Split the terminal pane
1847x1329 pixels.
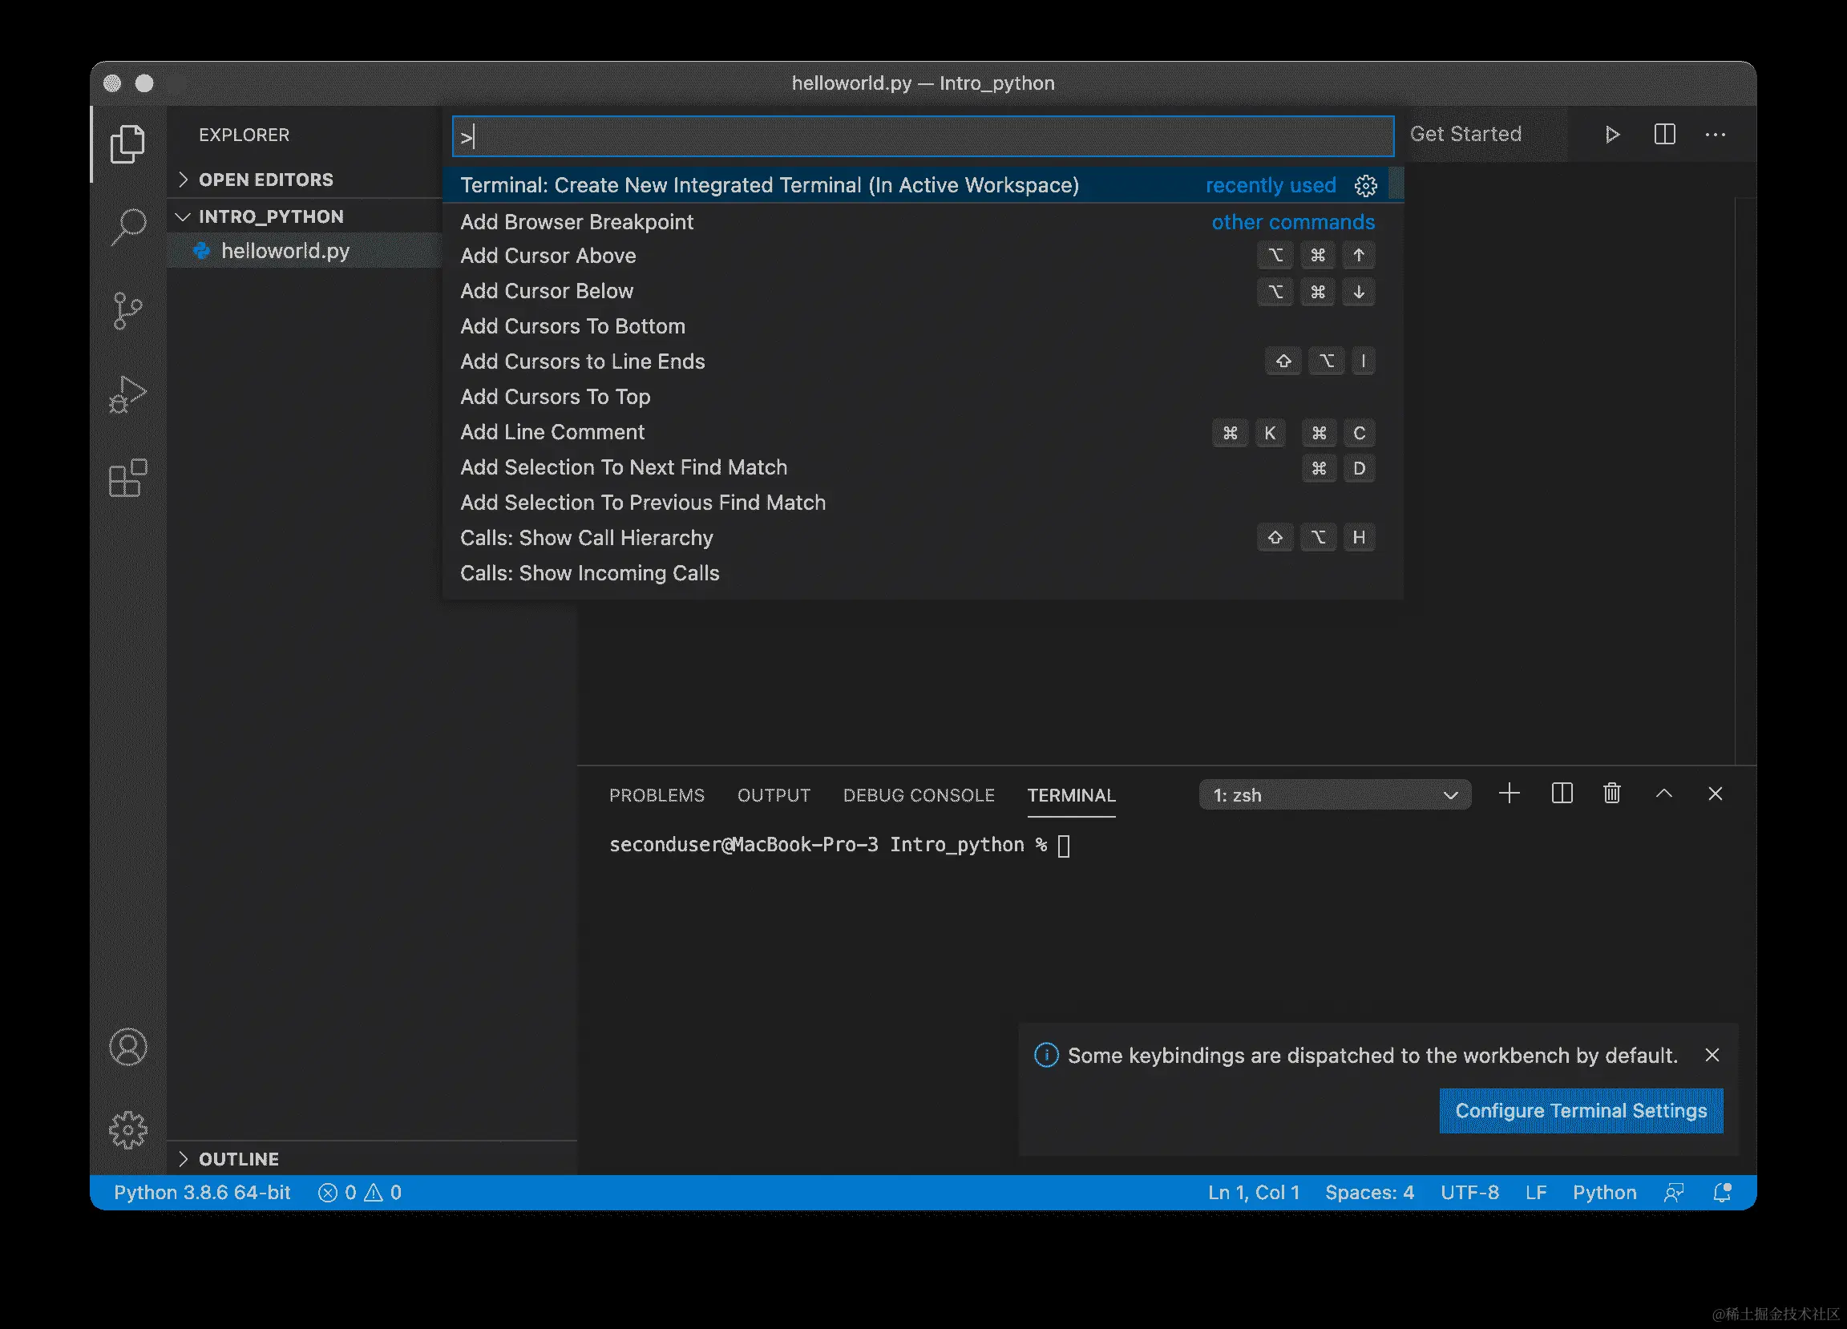(x=1561, y=794)
